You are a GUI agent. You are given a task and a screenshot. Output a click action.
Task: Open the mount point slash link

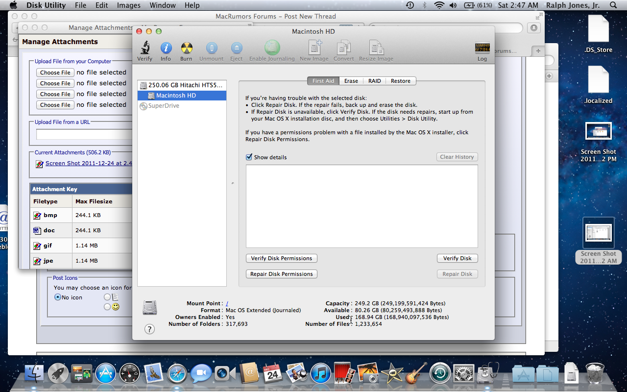[x=227, y=303]
